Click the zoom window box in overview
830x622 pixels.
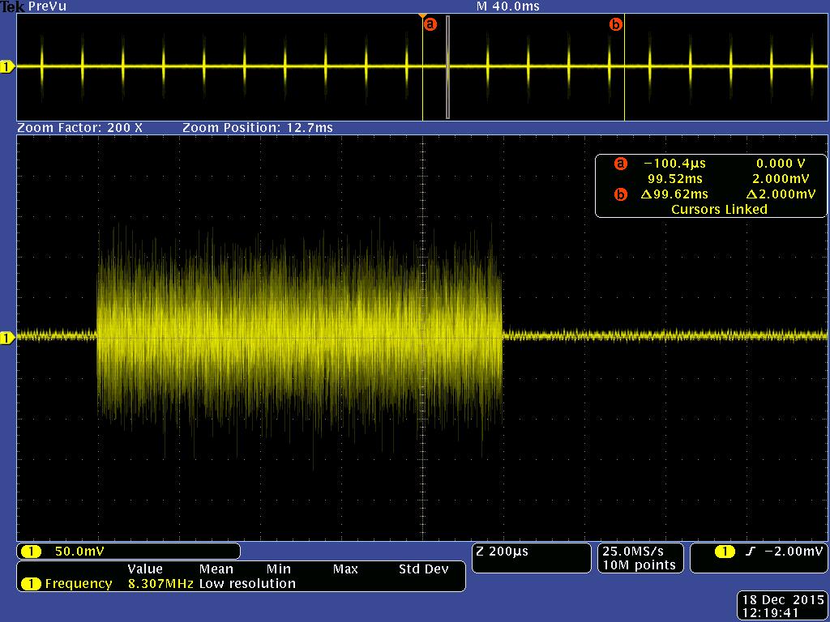447,67
